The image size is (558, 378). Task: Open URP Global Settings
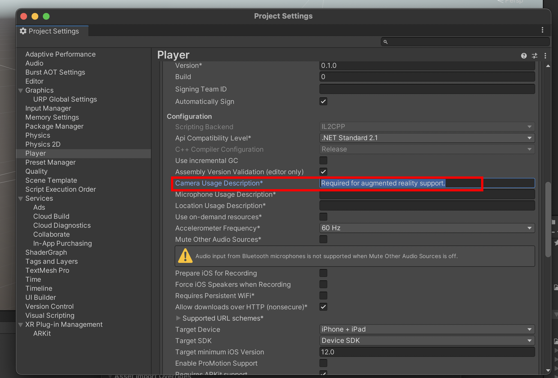coord(65,99)
